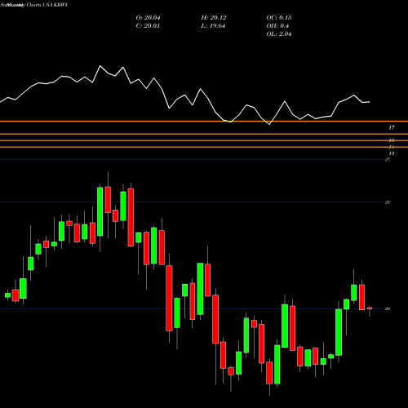The width and height of the screenshot is (408, 408).
Task: Click the 'OC: 0.15' value
Action: pyautogui.click(x=279, y=18)
